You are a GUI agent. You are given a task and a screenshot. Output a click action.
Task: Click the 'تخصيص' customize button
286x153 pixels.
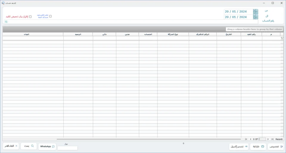tap(276, 146)
